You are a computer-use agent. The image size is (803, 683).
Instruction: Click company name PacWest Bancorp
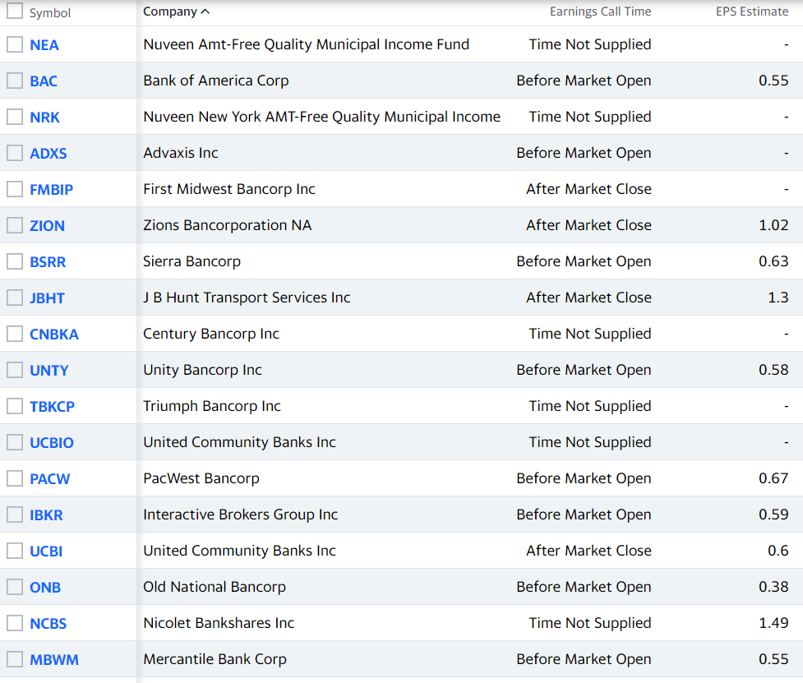pos(201,478)
